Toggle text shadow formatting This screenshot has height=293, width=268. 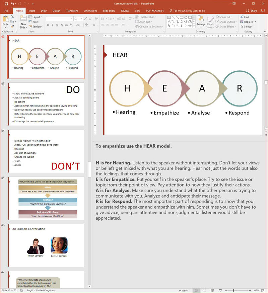click(62, 25)
